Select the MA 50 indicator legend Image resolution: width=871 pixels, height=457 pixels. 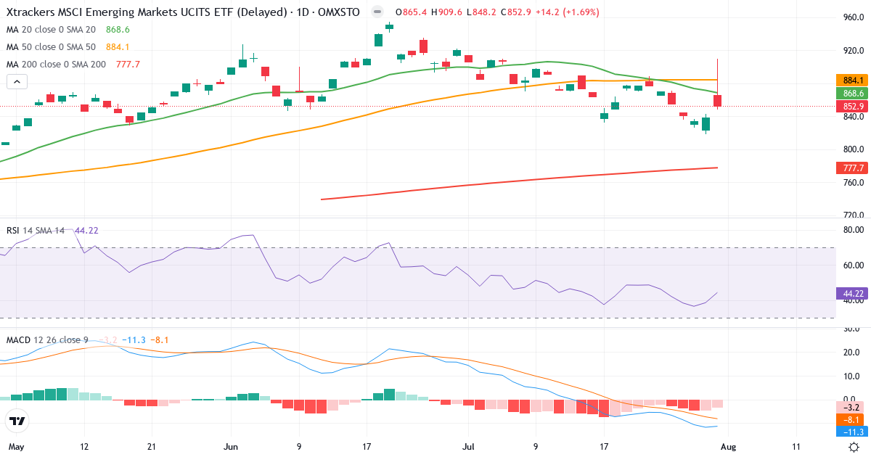(x=68, y=47)
